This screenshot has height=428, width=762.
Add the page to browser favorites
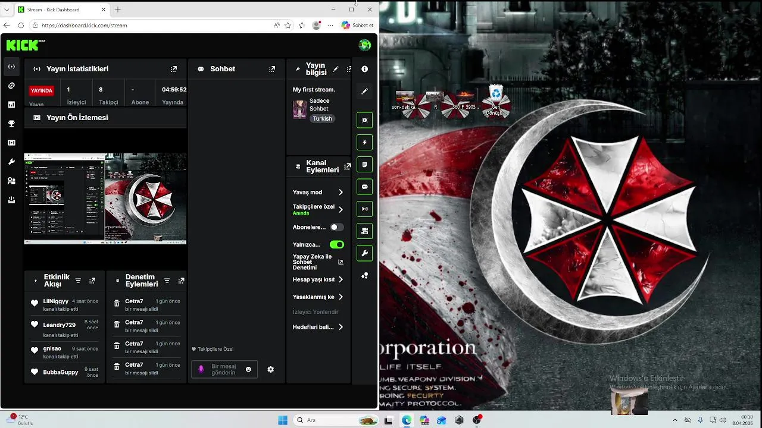click(x=288, y=26)
